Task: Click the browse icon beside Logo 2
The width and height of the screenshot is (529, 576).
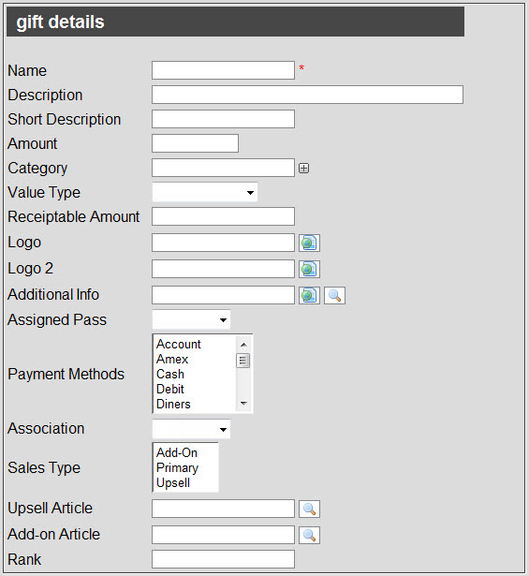Action: [309, 269]
